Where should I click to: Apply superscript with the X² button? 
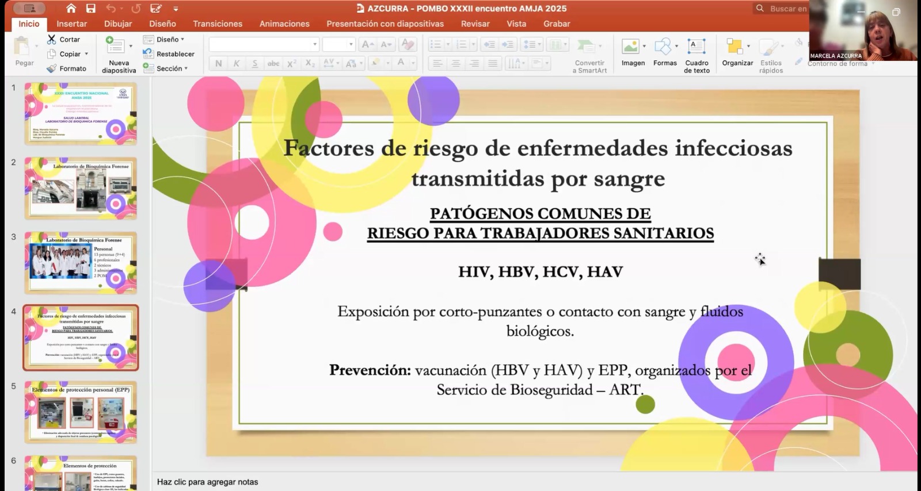(x=292, y=63)
